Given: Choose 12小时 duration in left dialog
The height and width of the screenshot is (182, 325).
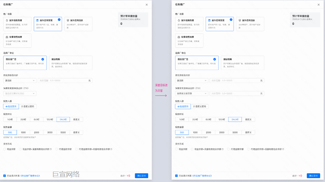Looking at the screenshot, I should (50, 119).
